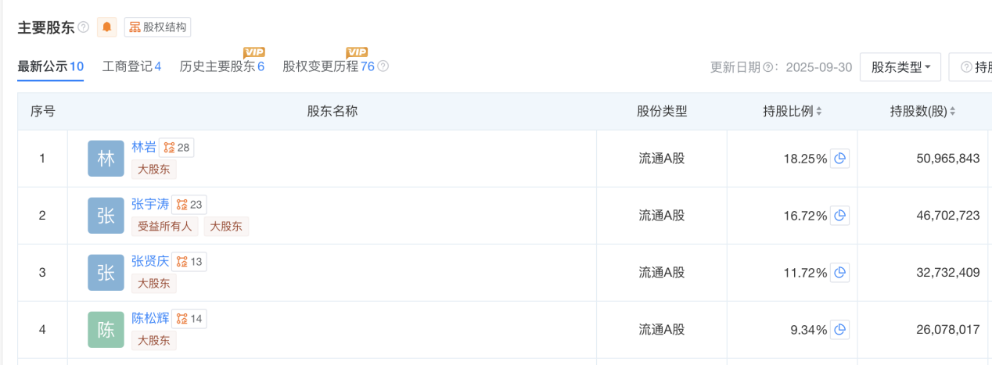Screen dimensions: 992x365
Task: Sort table by 持股比例 column
Action: pyautogui.click(x=792, y=112)
